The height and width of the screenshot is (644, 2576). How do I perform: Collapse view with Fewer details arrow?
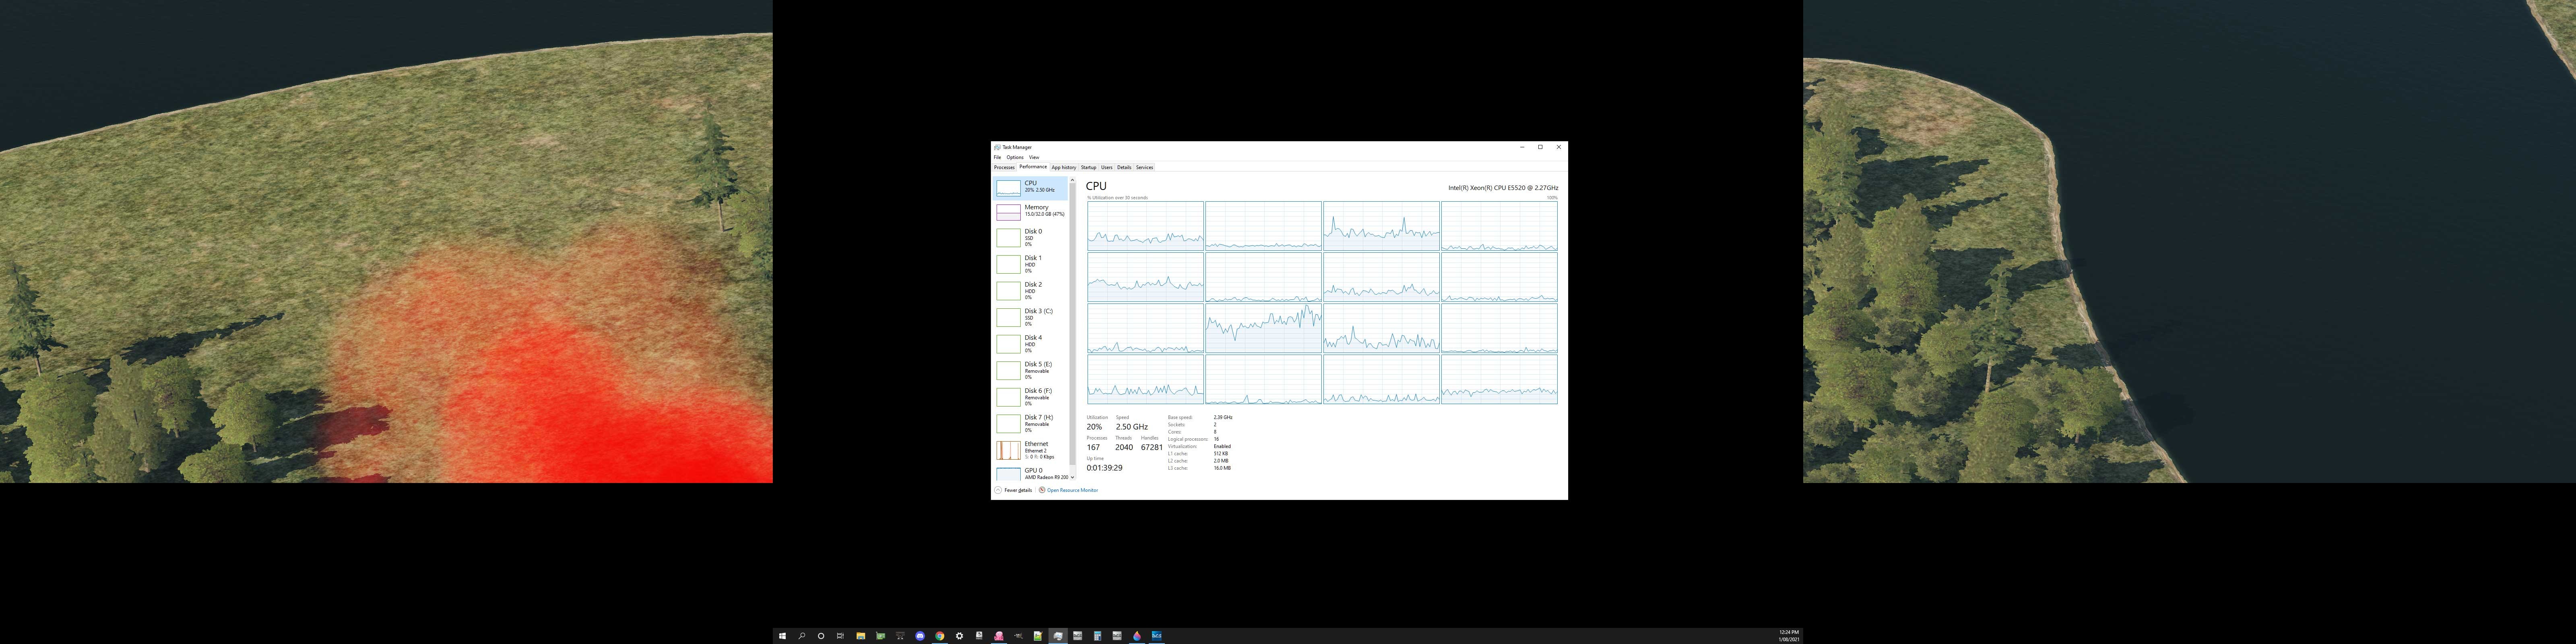pos(998,490)
